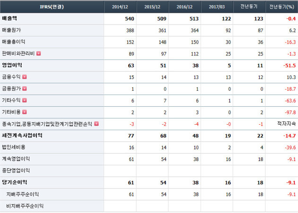
Task: Click the 2014/12 column header
Action: [120, 7]
